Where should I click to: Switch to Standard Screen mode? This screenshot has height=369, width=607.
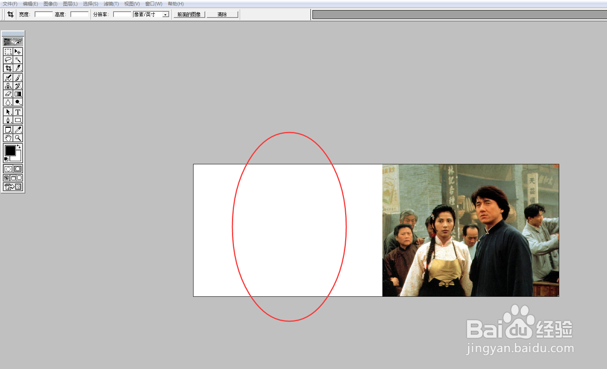pos(7,178)
